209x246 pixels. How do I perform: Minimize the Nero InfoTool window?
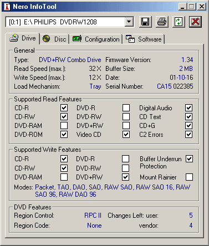182,7
